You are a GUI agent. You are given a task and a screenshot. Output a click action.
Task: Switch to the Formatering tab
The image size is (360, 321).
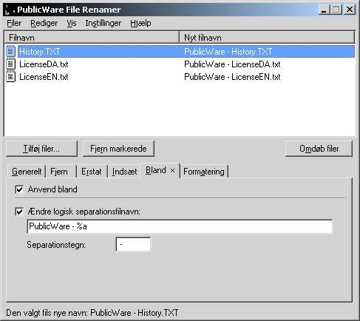pos(204,172)
